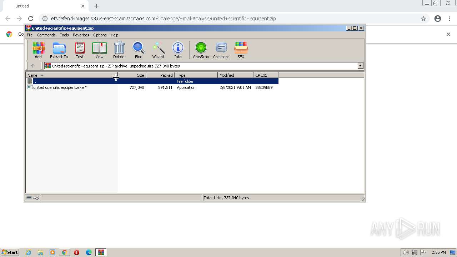Reload the browser page
Screen dimensions: 457x257
(31, 19)
